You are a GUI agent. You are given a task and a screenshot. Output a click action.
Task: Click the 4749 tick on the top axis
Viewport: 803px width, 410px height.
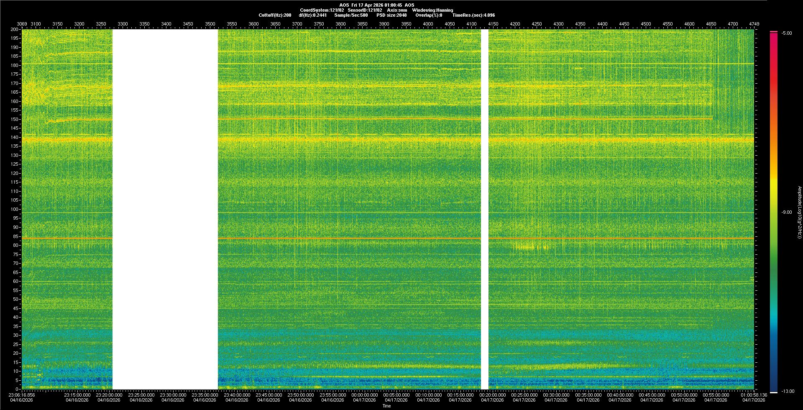(x=754, y=24)
